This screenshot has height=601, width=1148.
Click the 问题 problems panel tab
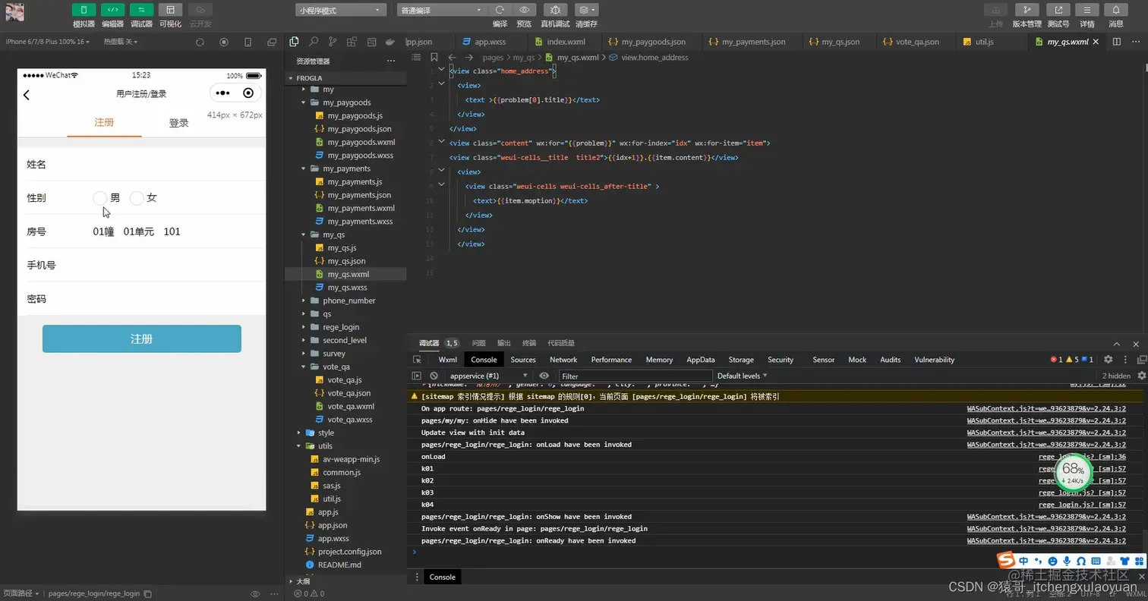(x=478, y=343)
